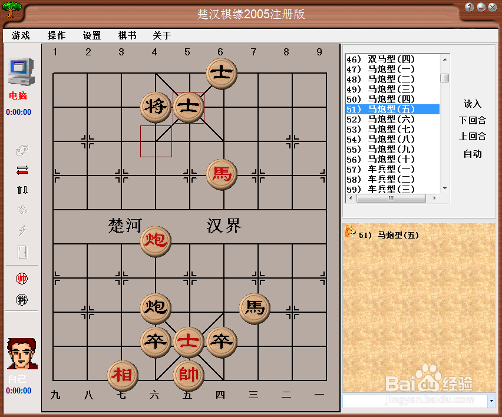Select highlighted entry 51) 马炮型(五)
Image resolution: width=502 pixels, height=417 pixels.
click(392, 109)
